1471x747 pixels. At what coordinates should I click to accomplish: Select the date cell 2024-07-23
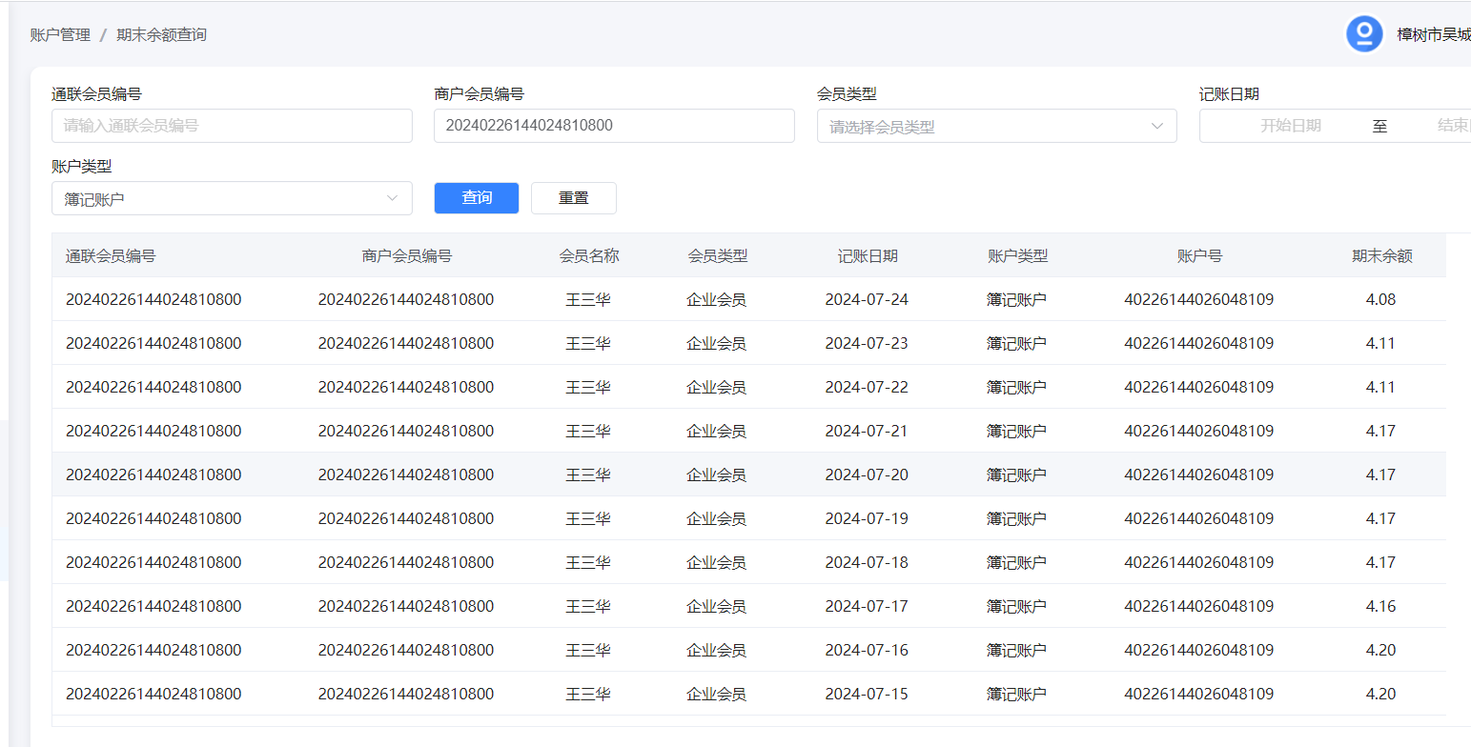pos(867,343)
